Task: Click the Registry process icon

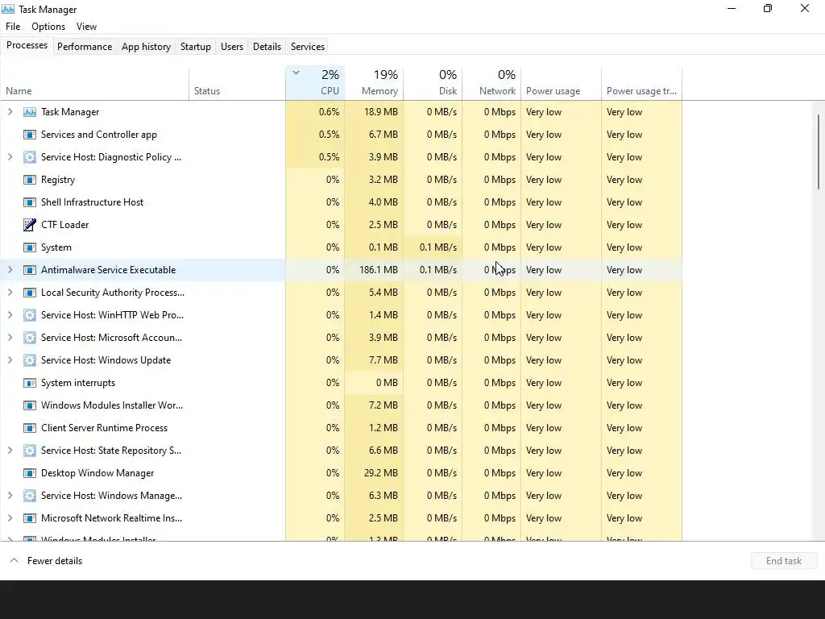Action: [30, 180]
